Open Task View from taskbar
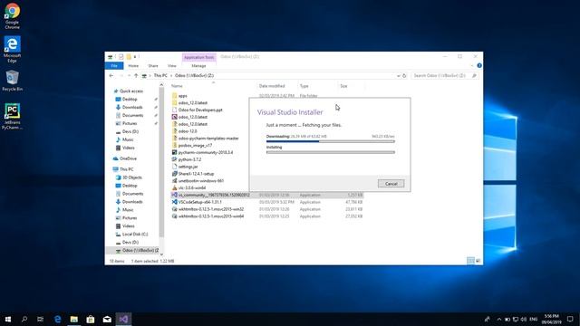580x326 pixels. (40, 319)
